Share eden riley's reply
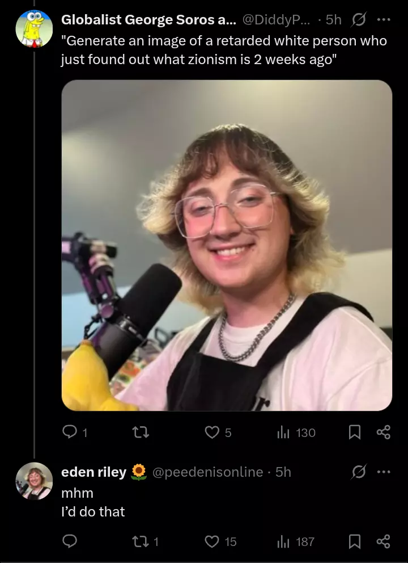The image size is (408, 563). point(383,541)
